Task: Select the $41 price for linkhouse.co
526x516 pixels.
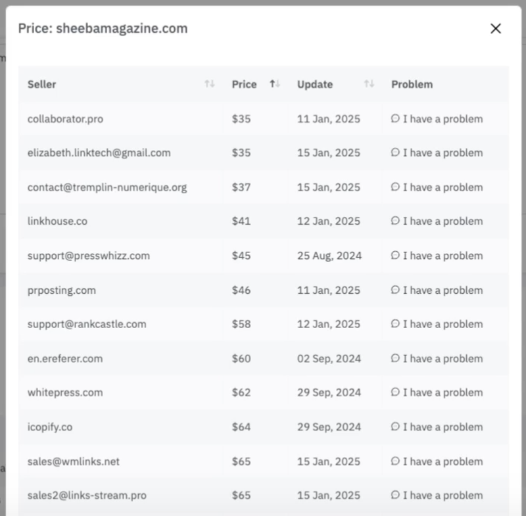Action: (x=241, y=222)
